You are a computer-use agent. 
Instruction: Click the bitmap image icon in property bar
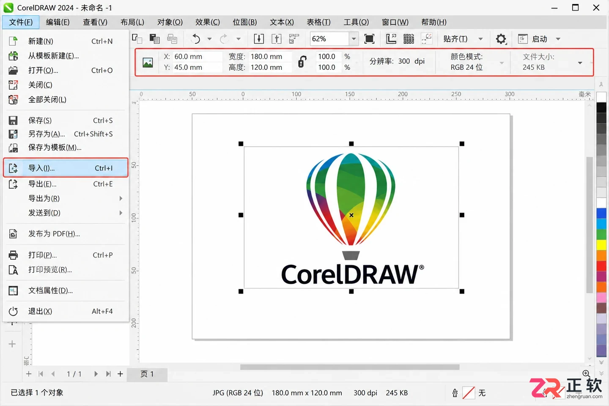point(148,63)
